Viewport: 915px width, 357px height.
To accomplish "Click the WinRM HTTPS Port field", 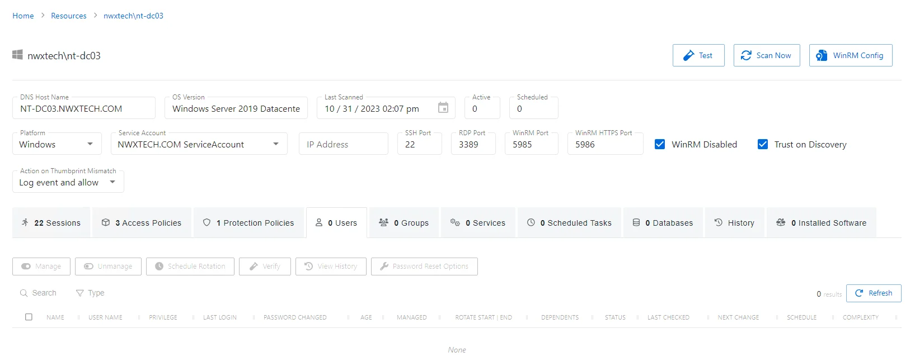I will click(x=606, y=144).
